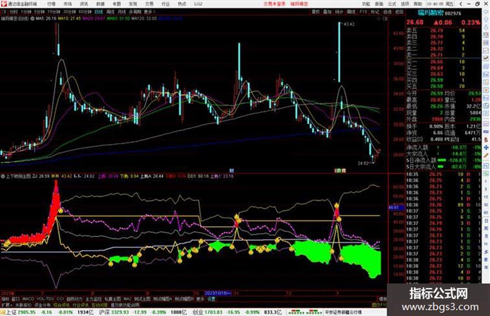Click the blue cross-arrows move icon in sidebar

pos(486,147)
